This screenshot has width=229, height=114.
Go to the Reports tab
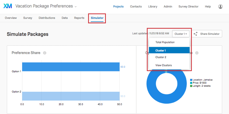click(79, 18)
